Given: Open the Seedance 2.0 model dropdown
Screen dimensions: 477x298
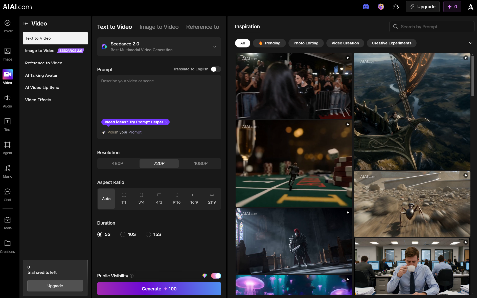Looking at the screenshot, I should coord(159,47).
